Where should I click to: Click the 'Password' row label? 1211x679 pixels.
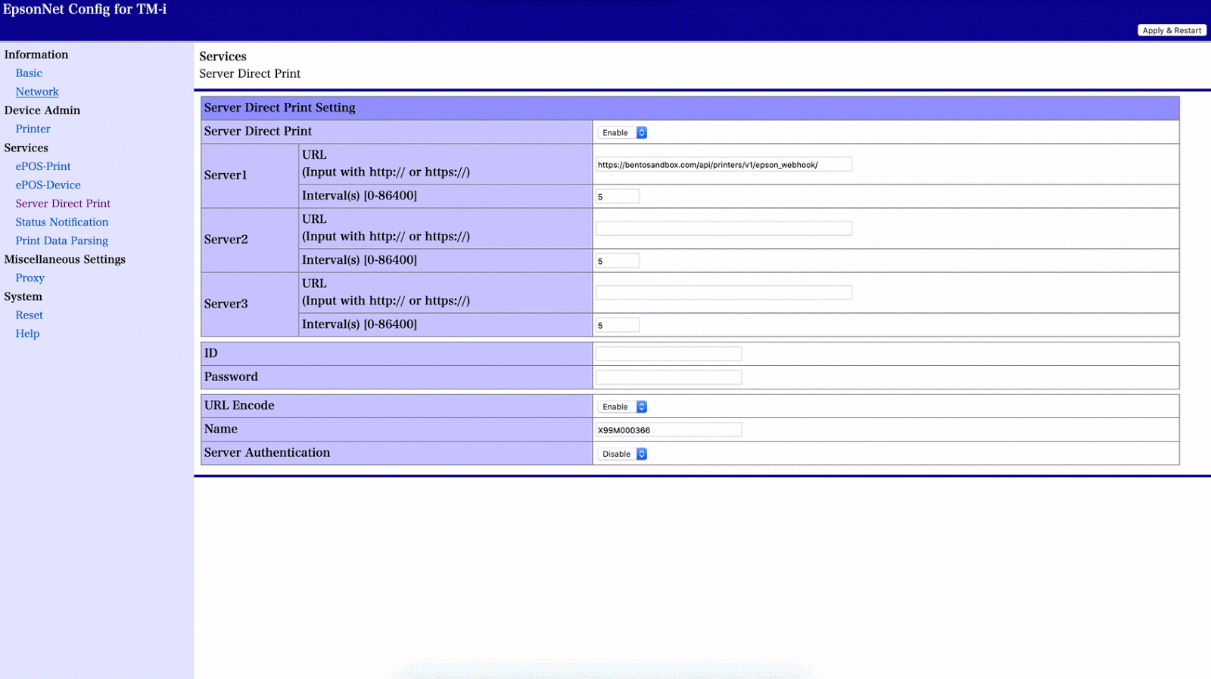pyautogui.click(x=231, y=377)
